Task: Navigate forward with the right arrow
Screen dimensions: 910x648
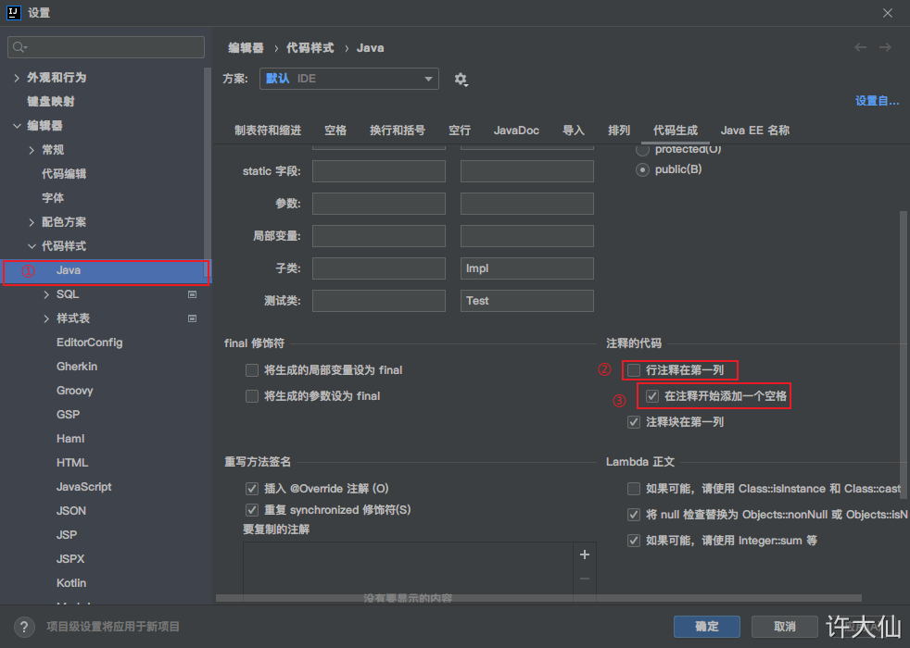Action: [885, 47]
